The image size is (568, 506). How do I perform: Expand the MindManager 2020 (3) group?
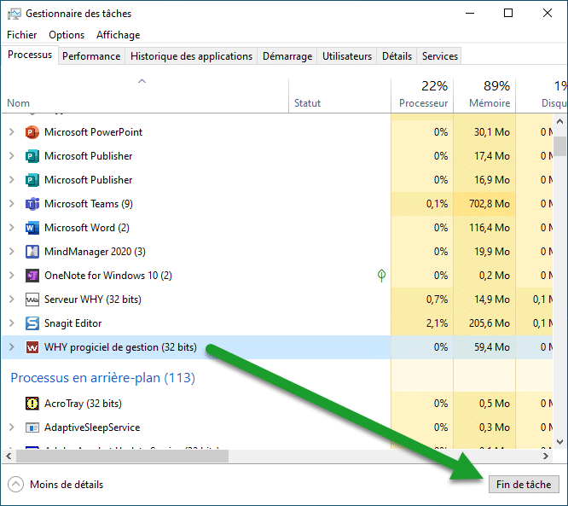pos(12,252)
